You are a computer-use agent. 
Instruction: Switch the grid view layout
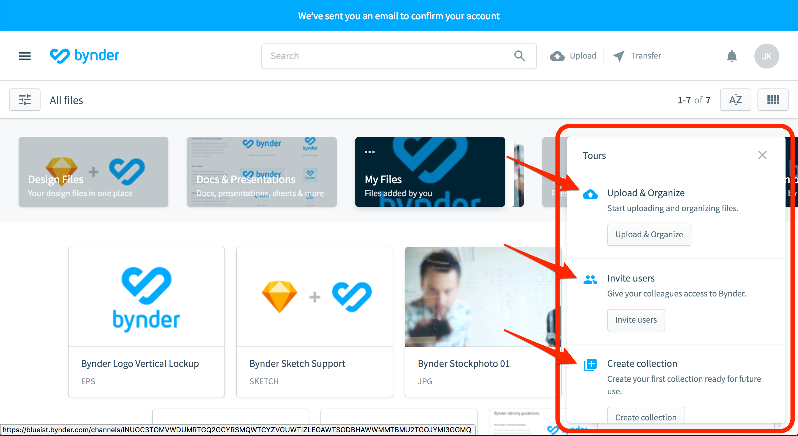tap(773, 100)
